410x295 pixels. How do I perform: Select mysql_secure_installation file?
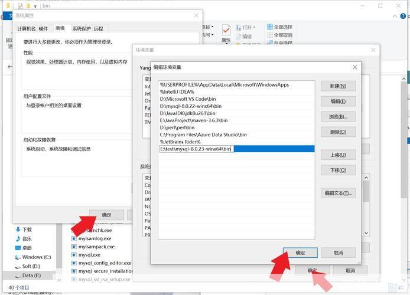coord(102,271)
